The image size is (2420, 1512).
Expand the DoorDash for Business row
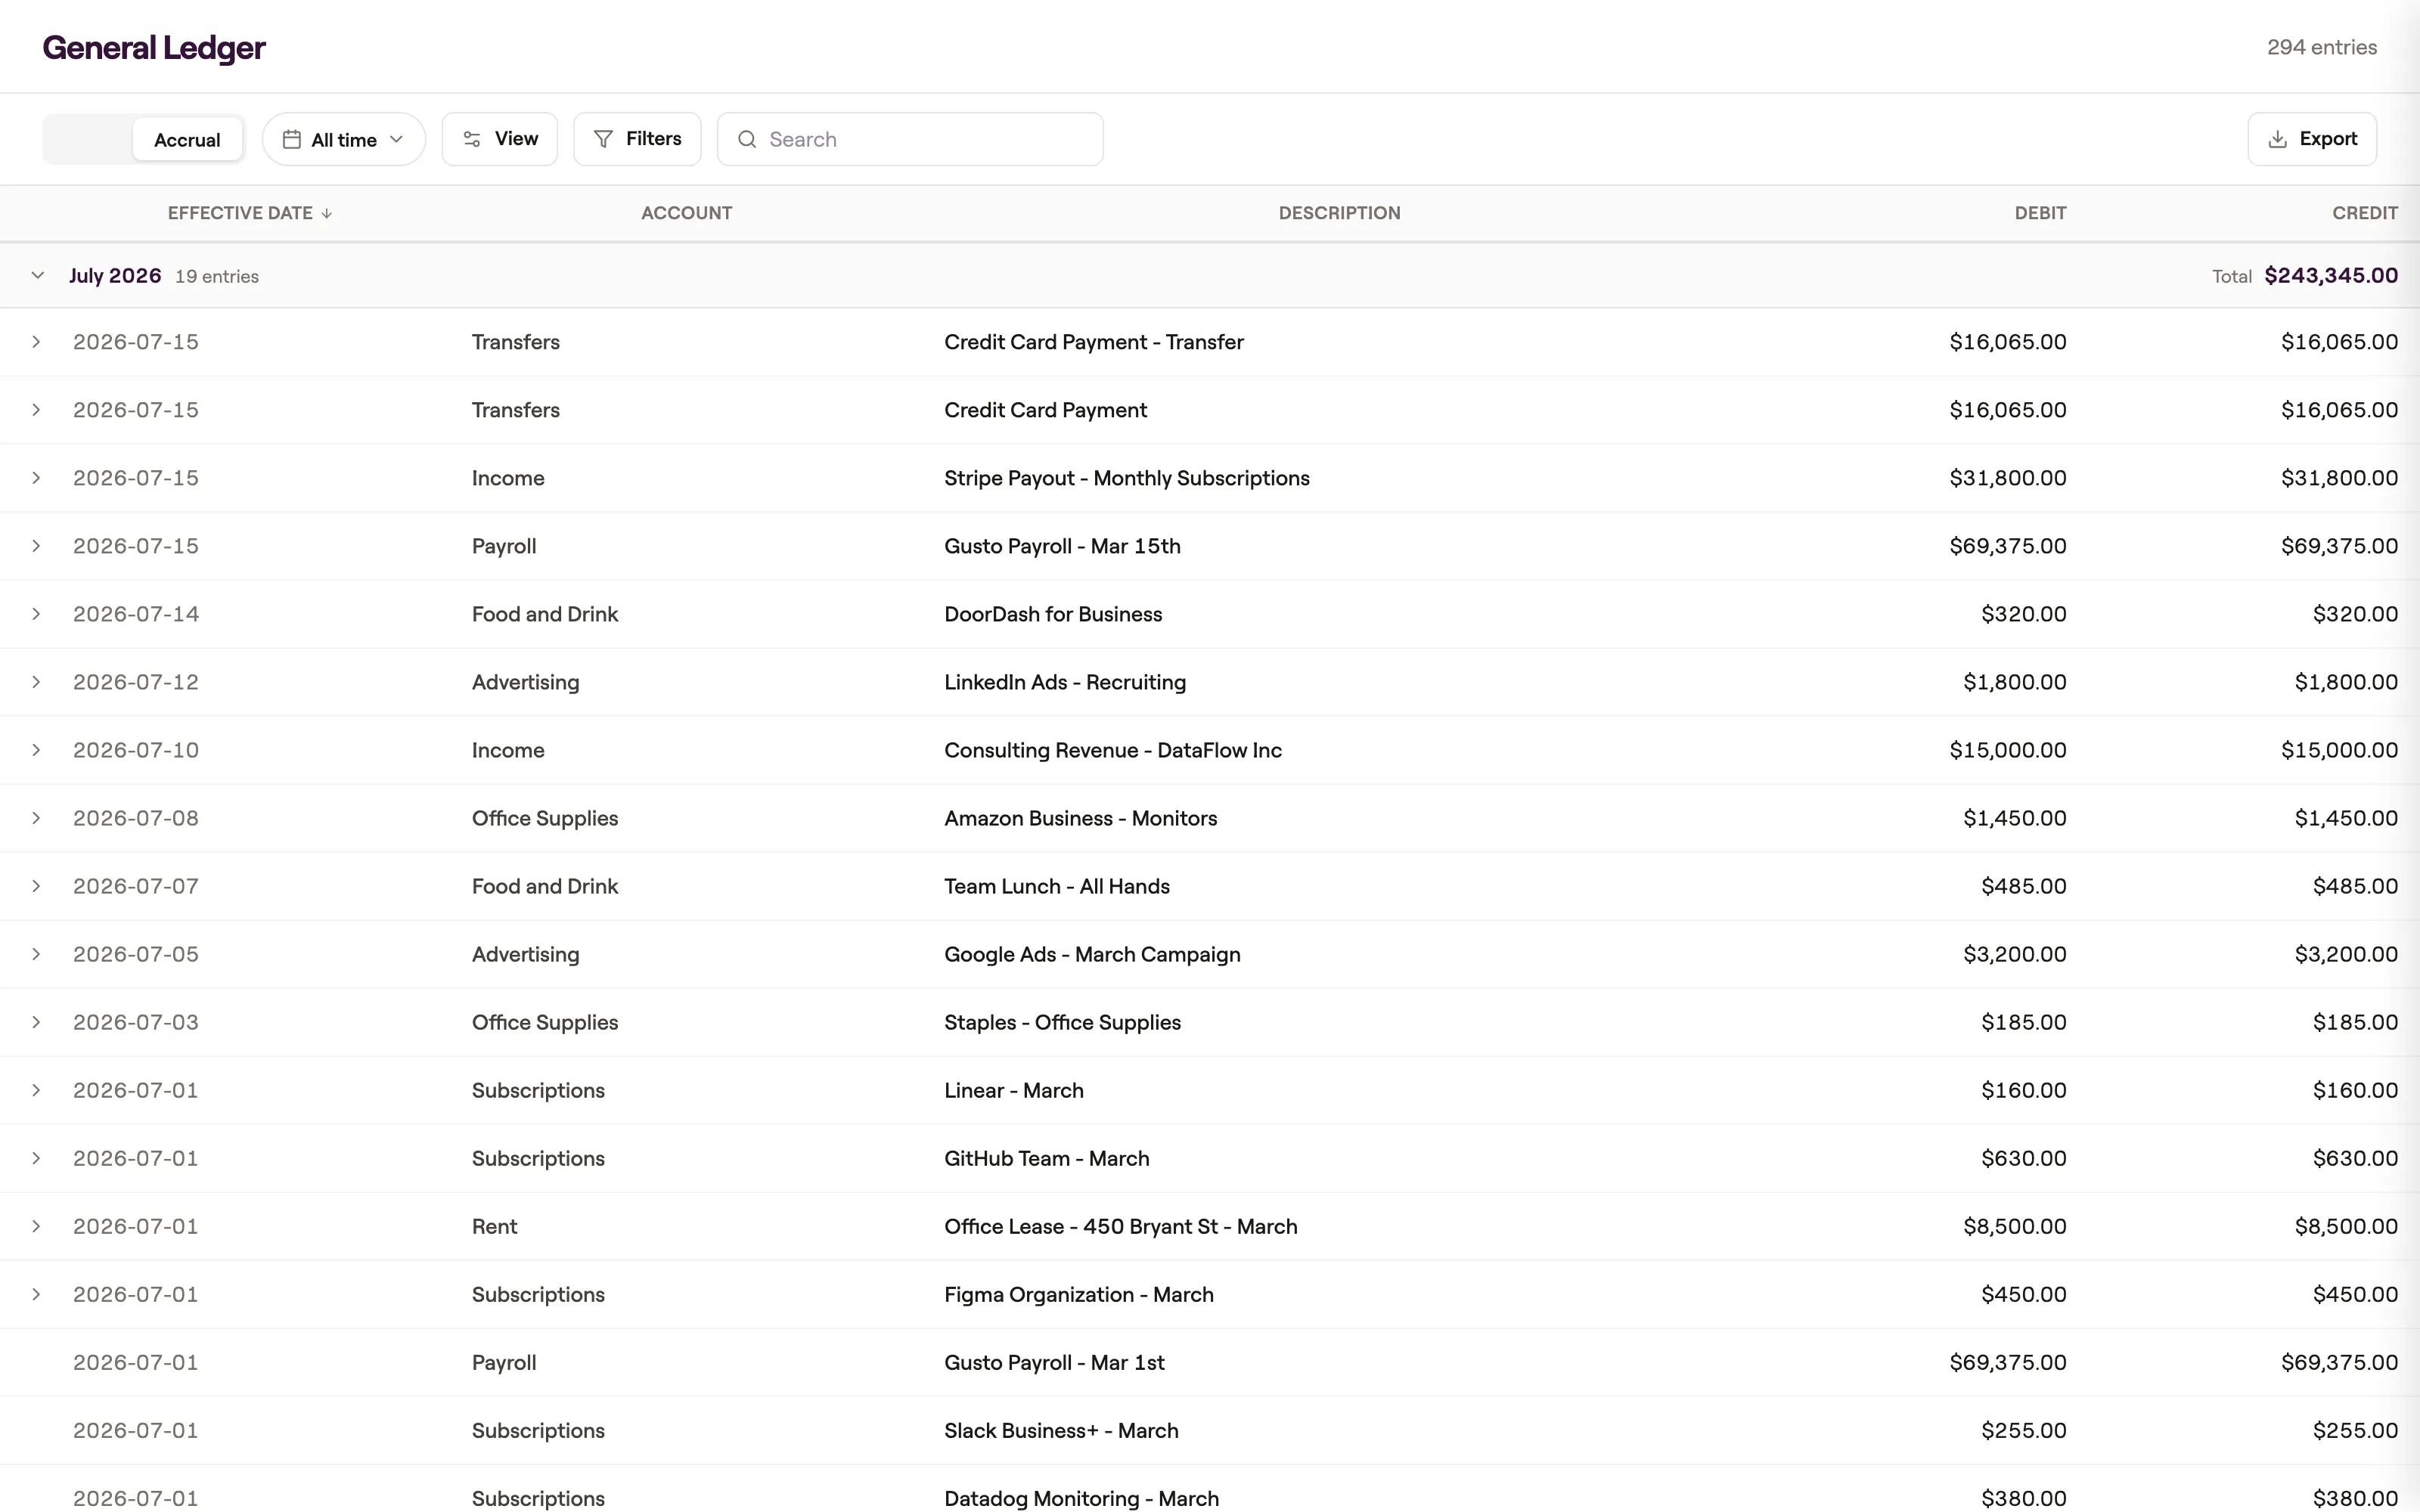click(x=36, y=614)
